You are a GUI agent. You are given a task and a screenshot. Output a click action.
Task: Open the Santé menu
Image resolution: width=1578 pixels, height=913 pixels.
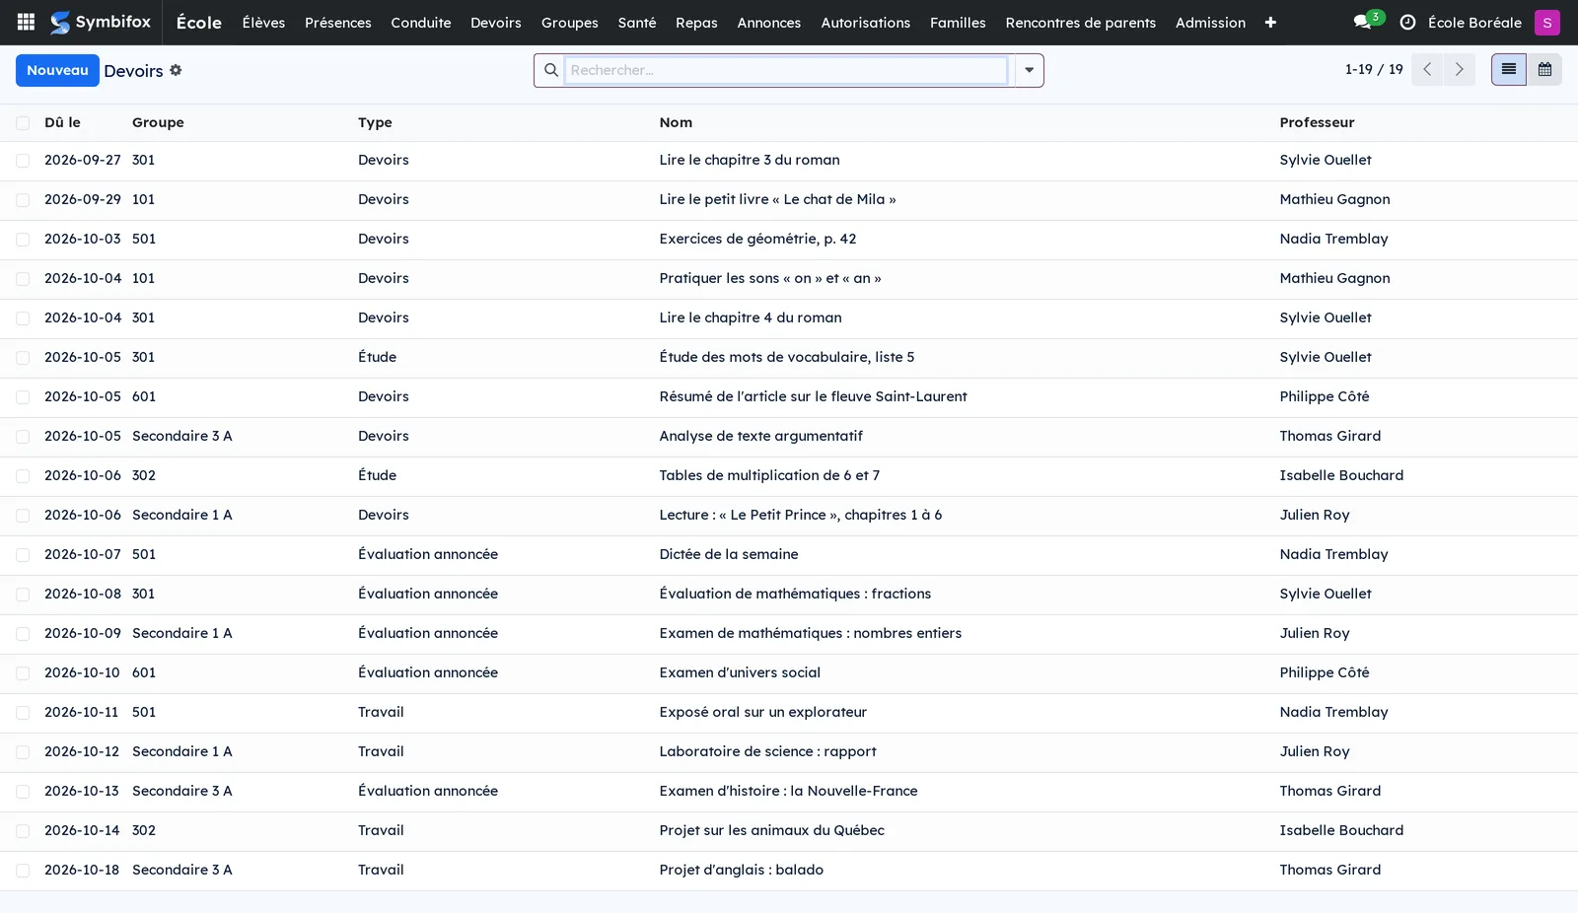coord(637,22)
